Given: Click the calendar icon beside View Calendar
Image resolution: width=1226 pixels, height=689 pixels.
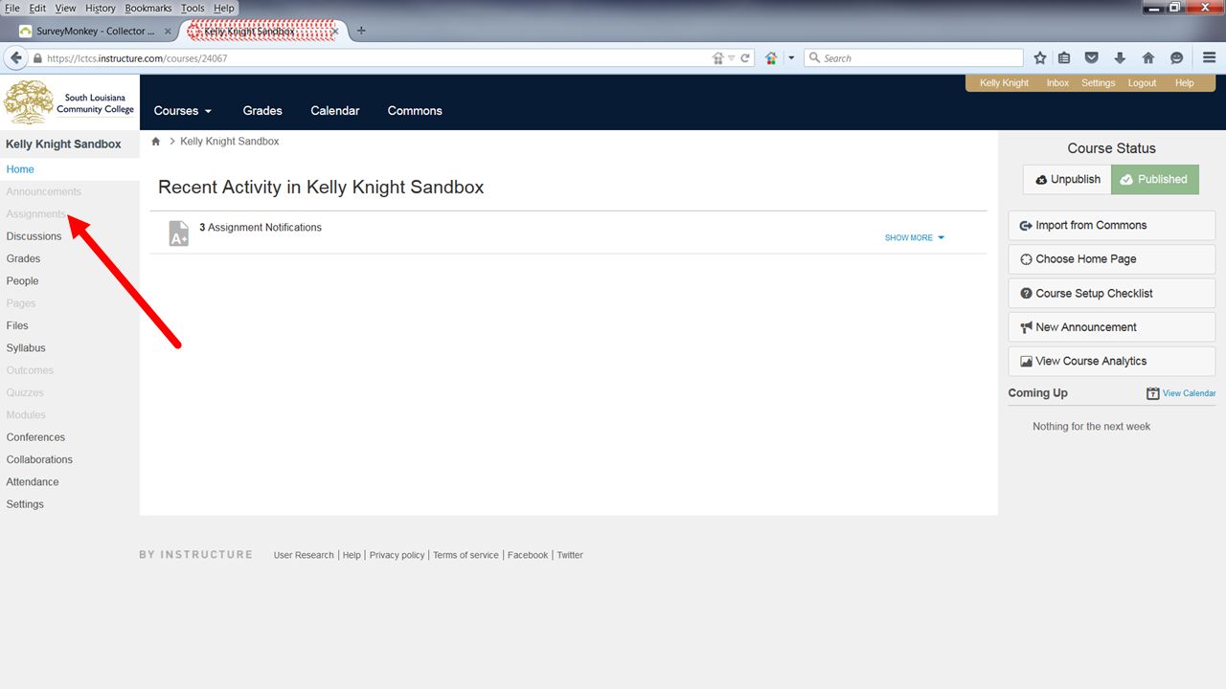Looking at the screenshot, I should [x=1153, y=393].
